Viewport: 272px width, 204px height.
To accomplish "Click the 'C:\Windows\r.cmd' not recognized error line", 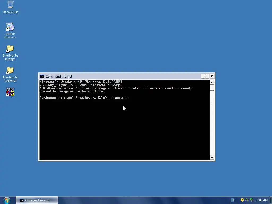I will [116, 88].
